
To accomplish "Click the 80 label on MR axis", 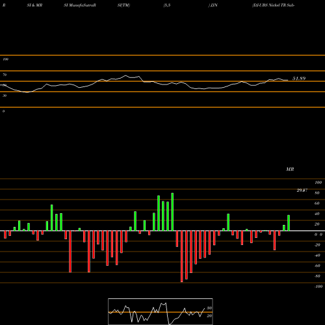I will tap(317, 193).
